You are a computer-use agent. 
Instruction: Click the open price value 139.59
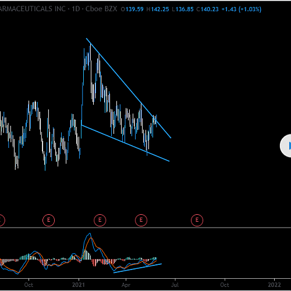[134, 9]
